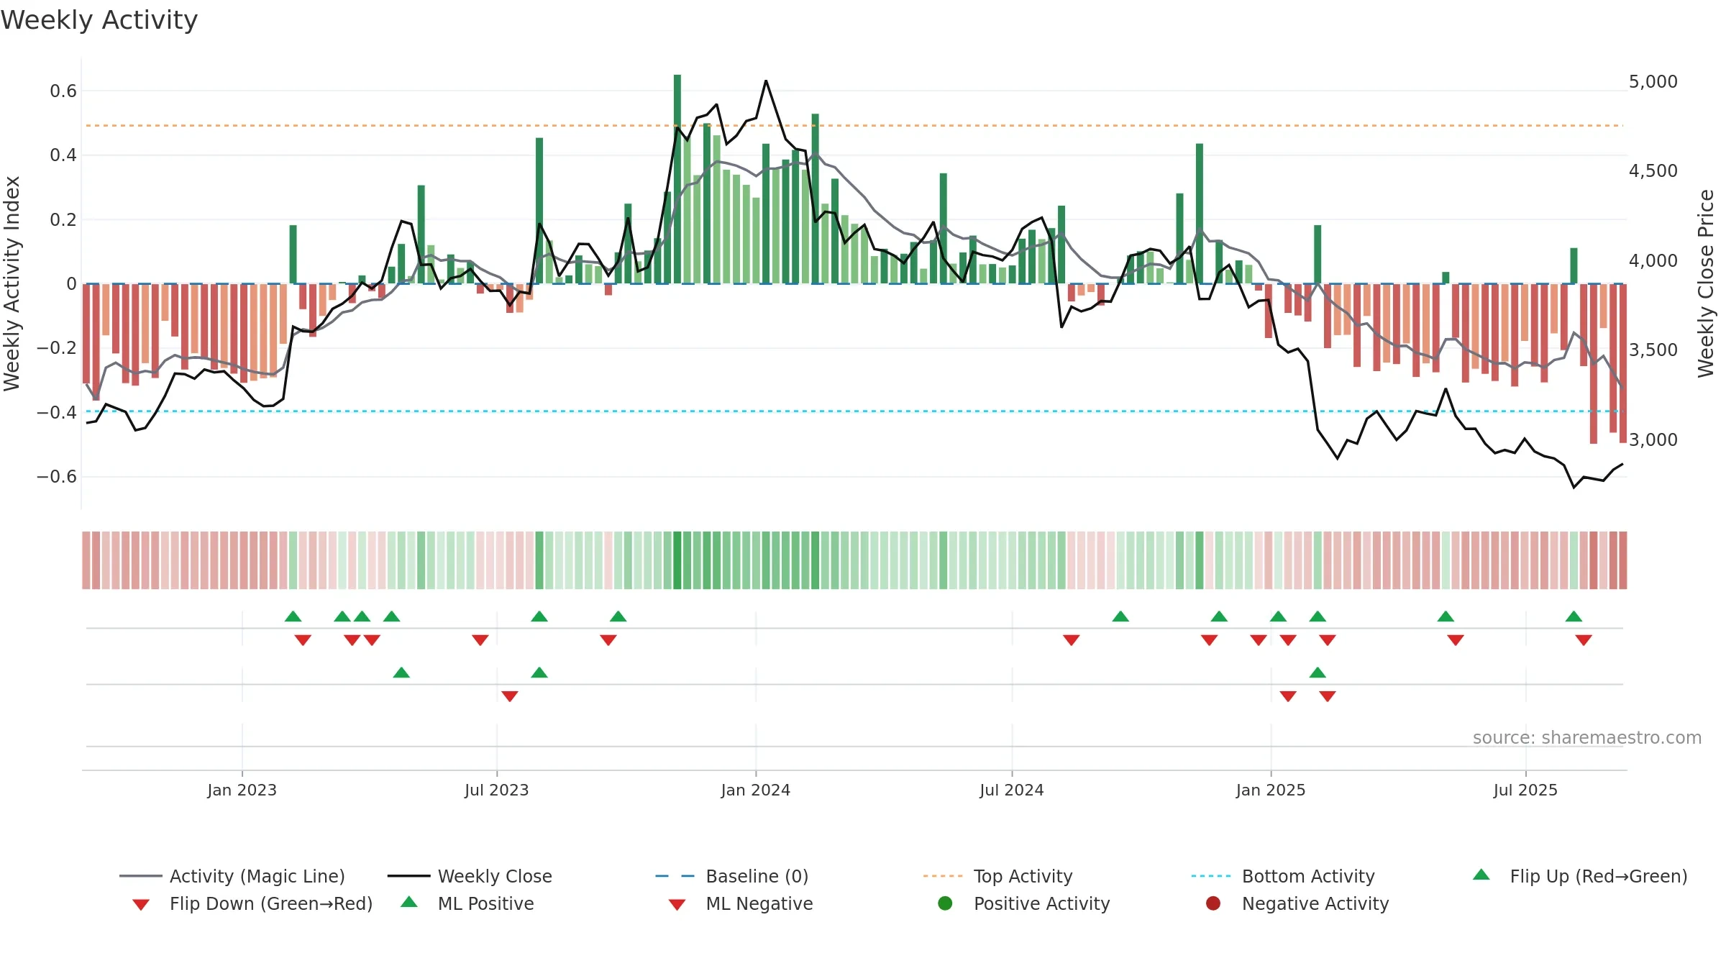Click the tallest green bar, the one above 0.6

(677, 179)
